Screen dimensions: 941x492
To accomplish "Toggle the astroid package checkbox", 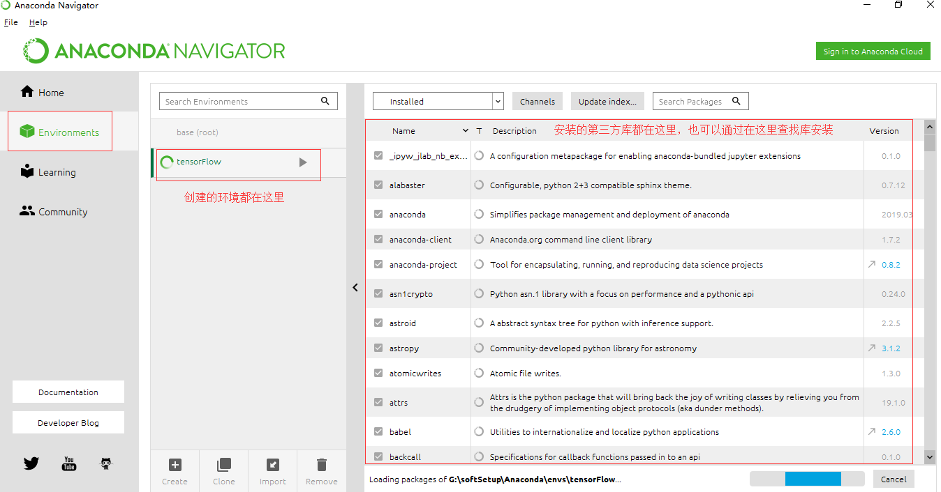I will tap(378, 323).
